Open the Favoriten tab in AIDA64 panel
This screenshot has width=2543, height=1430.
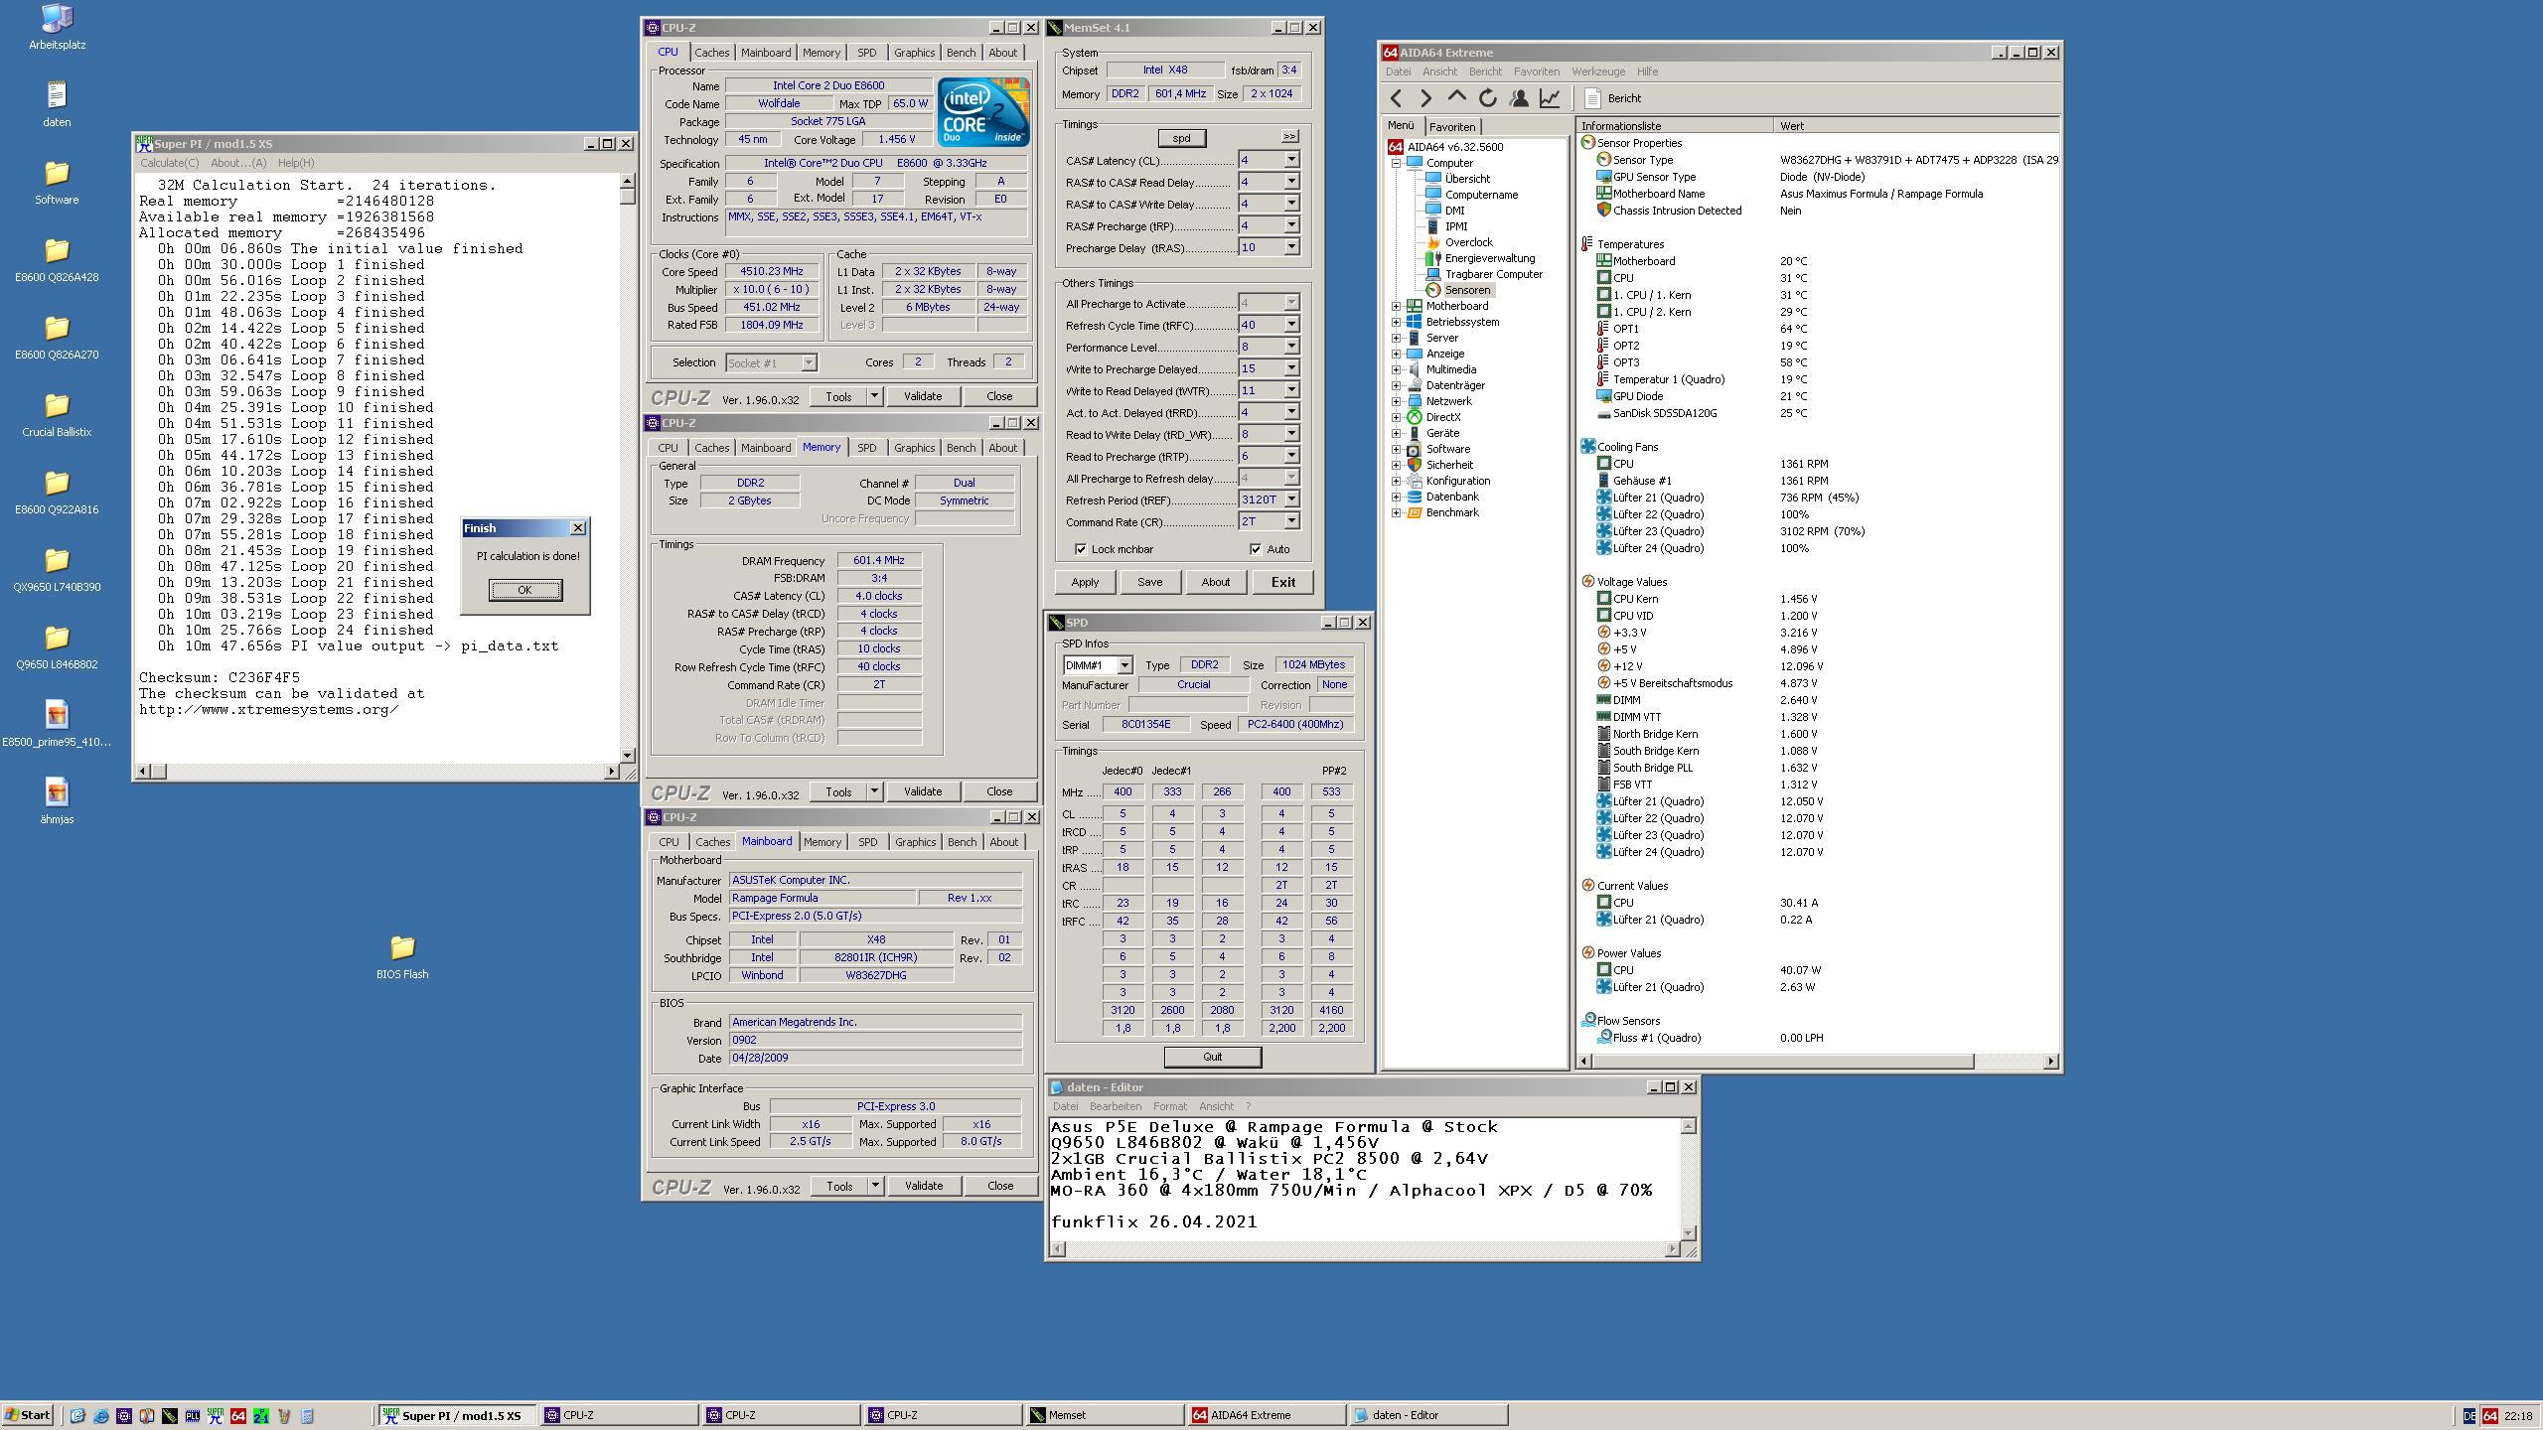tap(1452, 127)
